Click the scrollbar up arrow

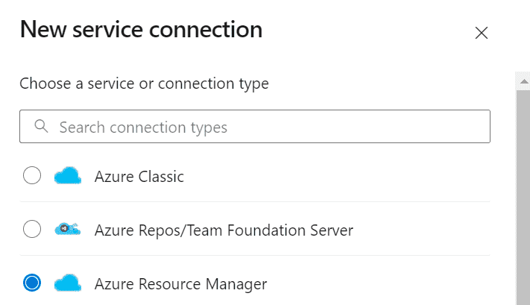pyautogui.click(x=524, y=81)
